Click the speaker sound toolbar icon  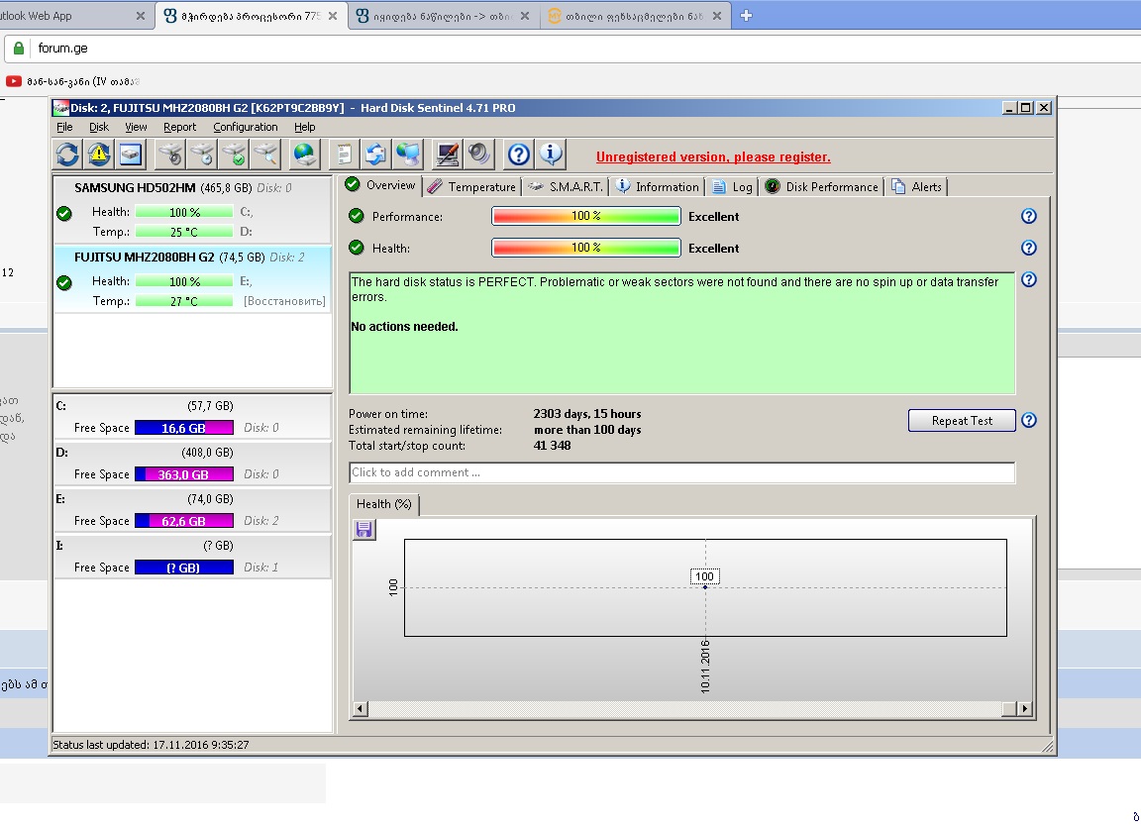pyautogui.click(x=479, y=154)
